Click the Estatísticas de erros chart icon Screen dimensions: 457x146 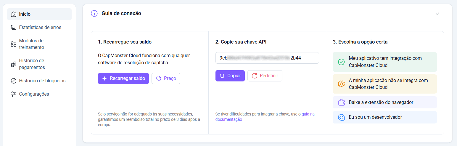pos(13,28)
